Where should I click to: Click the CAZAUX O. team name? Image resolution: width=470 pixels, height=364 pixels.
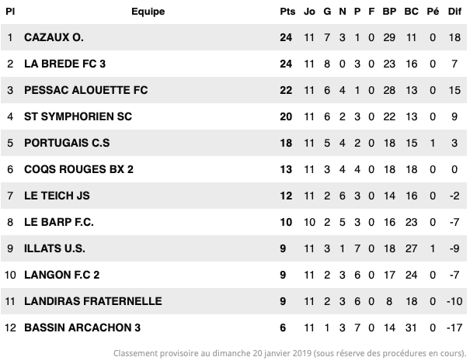pyautogui.click(x=54, y=37)
